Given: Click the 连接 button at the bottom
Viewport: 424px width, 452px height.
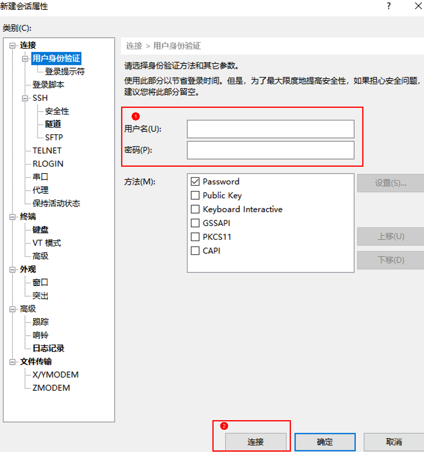Looking at the screenshot, I should (x=255, y=442).
